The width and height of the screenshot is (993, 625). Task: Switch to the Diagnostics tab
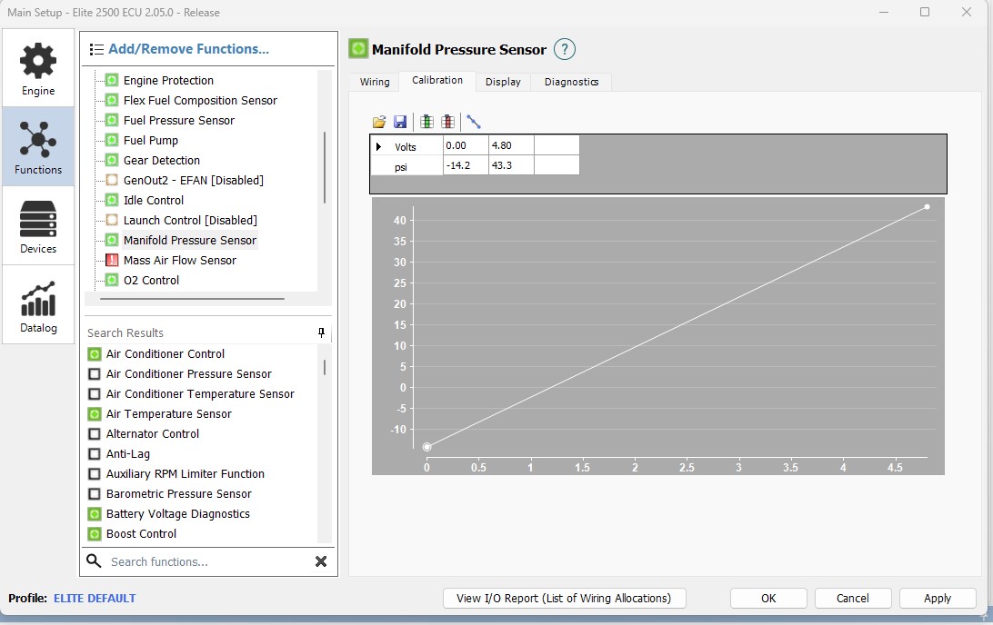571,82
